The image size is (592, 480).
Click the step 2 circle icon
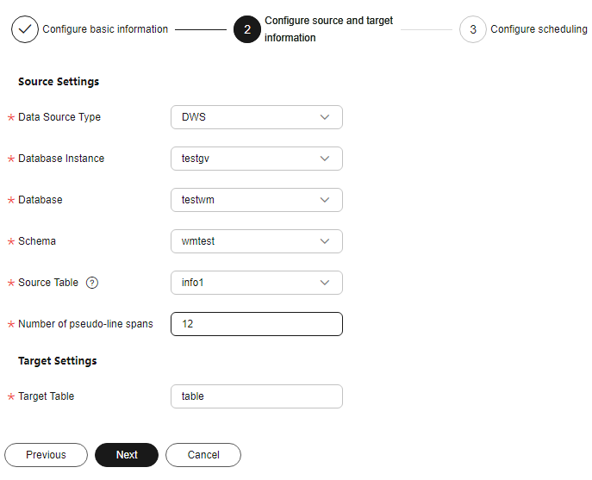click(x=247, y=29)
